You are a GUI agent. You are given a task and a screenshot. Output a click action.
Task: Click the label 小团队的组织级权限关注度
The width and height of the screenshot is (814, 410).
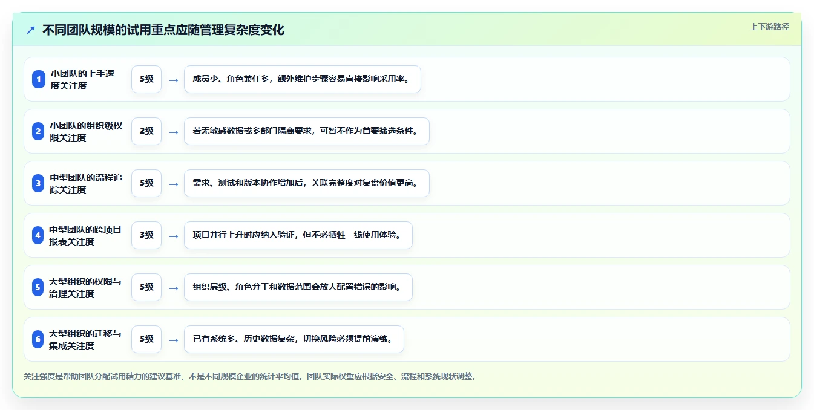click(86, 131)
